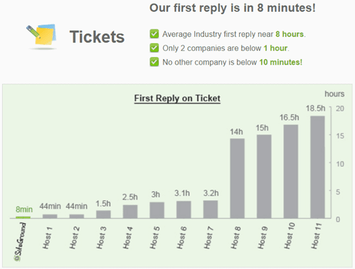
Task: Select the Host 9 bar at 15h
Action: click(264, 177)
